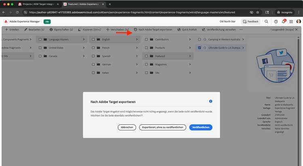Select the Magazines folder row

(x=168, y=64)
